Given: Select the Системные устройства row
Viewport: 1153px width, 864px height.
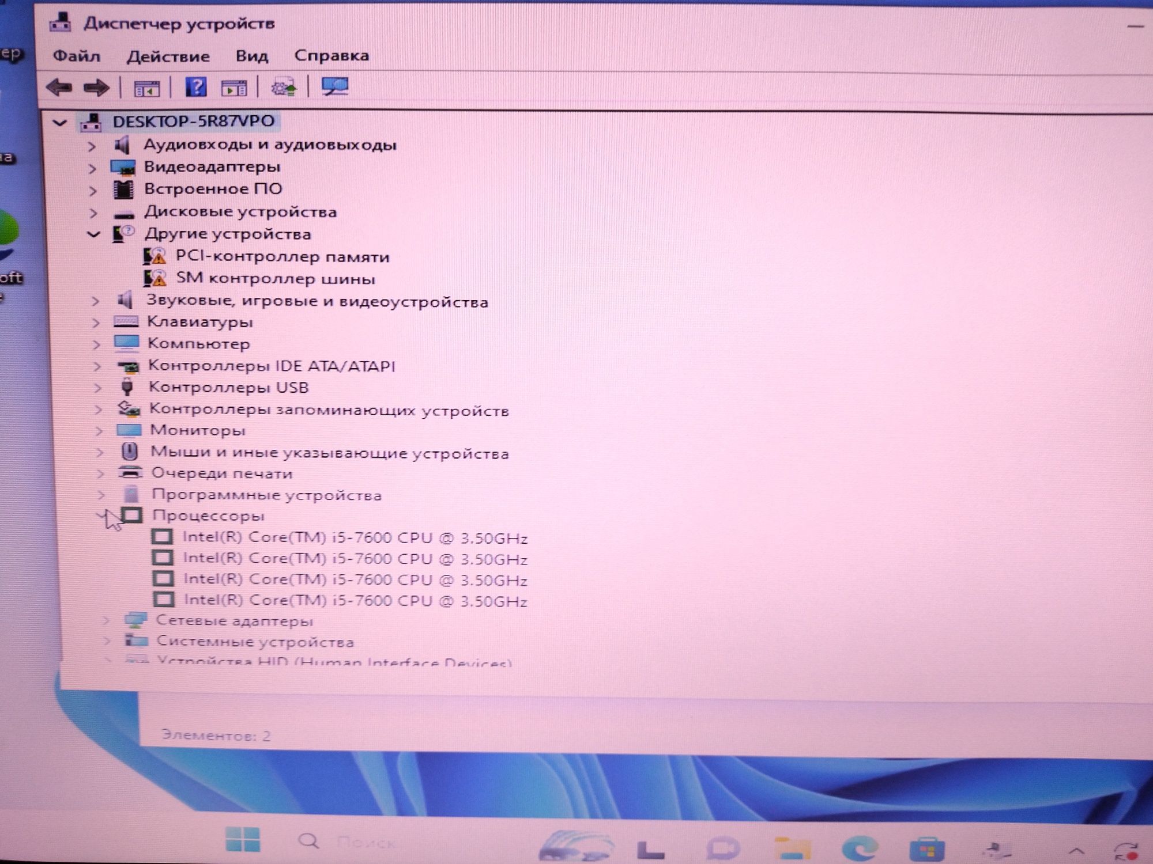Looking at the screenshot, I should (x=255, y=642).
